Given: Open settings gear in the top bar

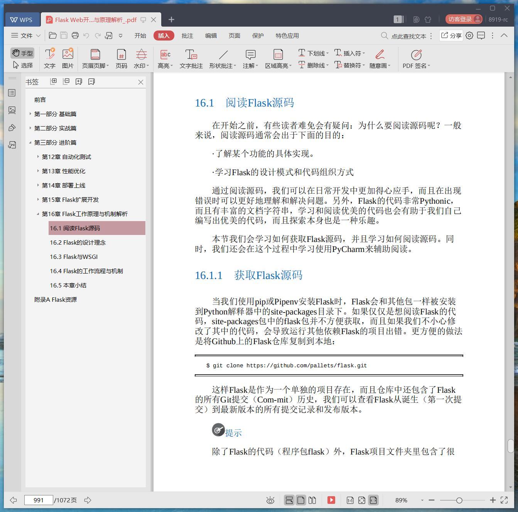Looking at the screenshot, I should (469, 35).
